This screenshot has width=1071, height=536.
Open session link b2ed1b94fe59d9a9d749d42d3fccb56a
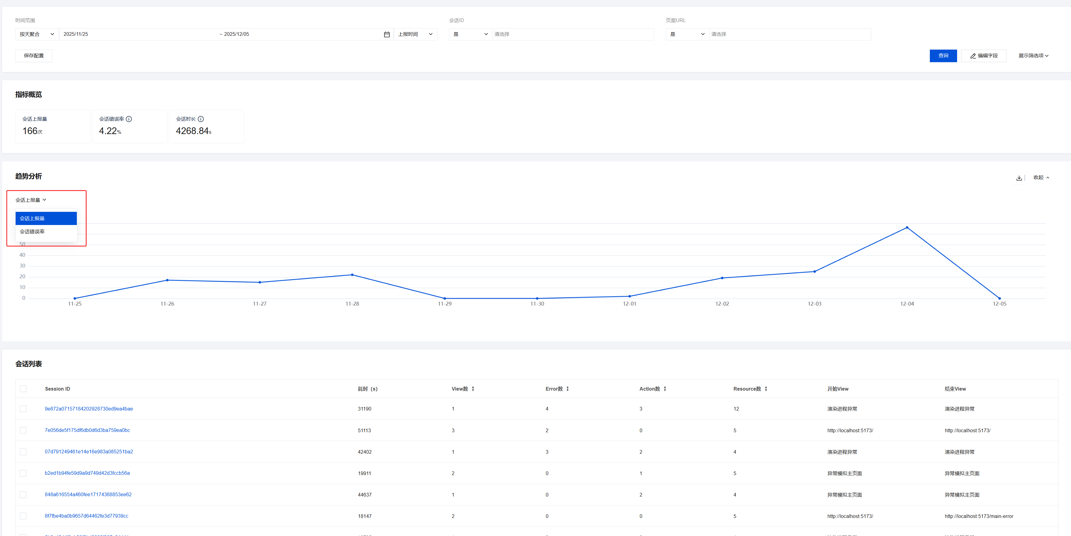87,473
